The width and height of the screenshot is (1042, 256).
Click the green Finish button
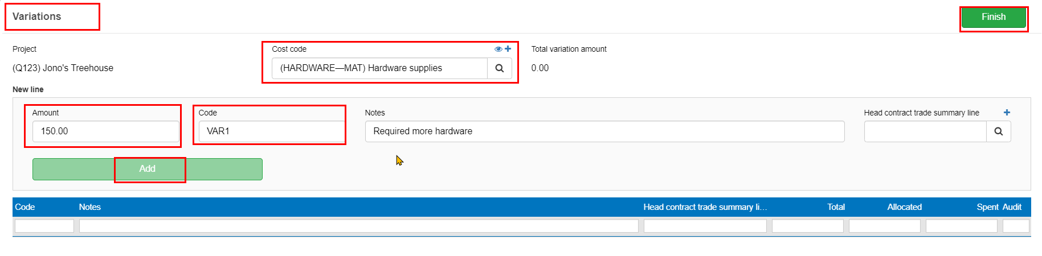(994, 17)
